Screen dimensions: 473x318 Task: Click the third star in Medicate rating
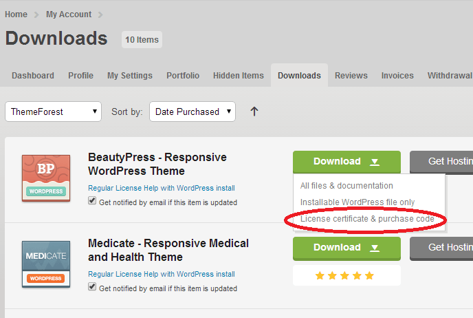345,275
